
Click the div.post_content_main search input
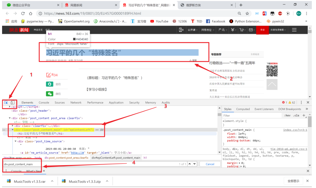[90, 164]
